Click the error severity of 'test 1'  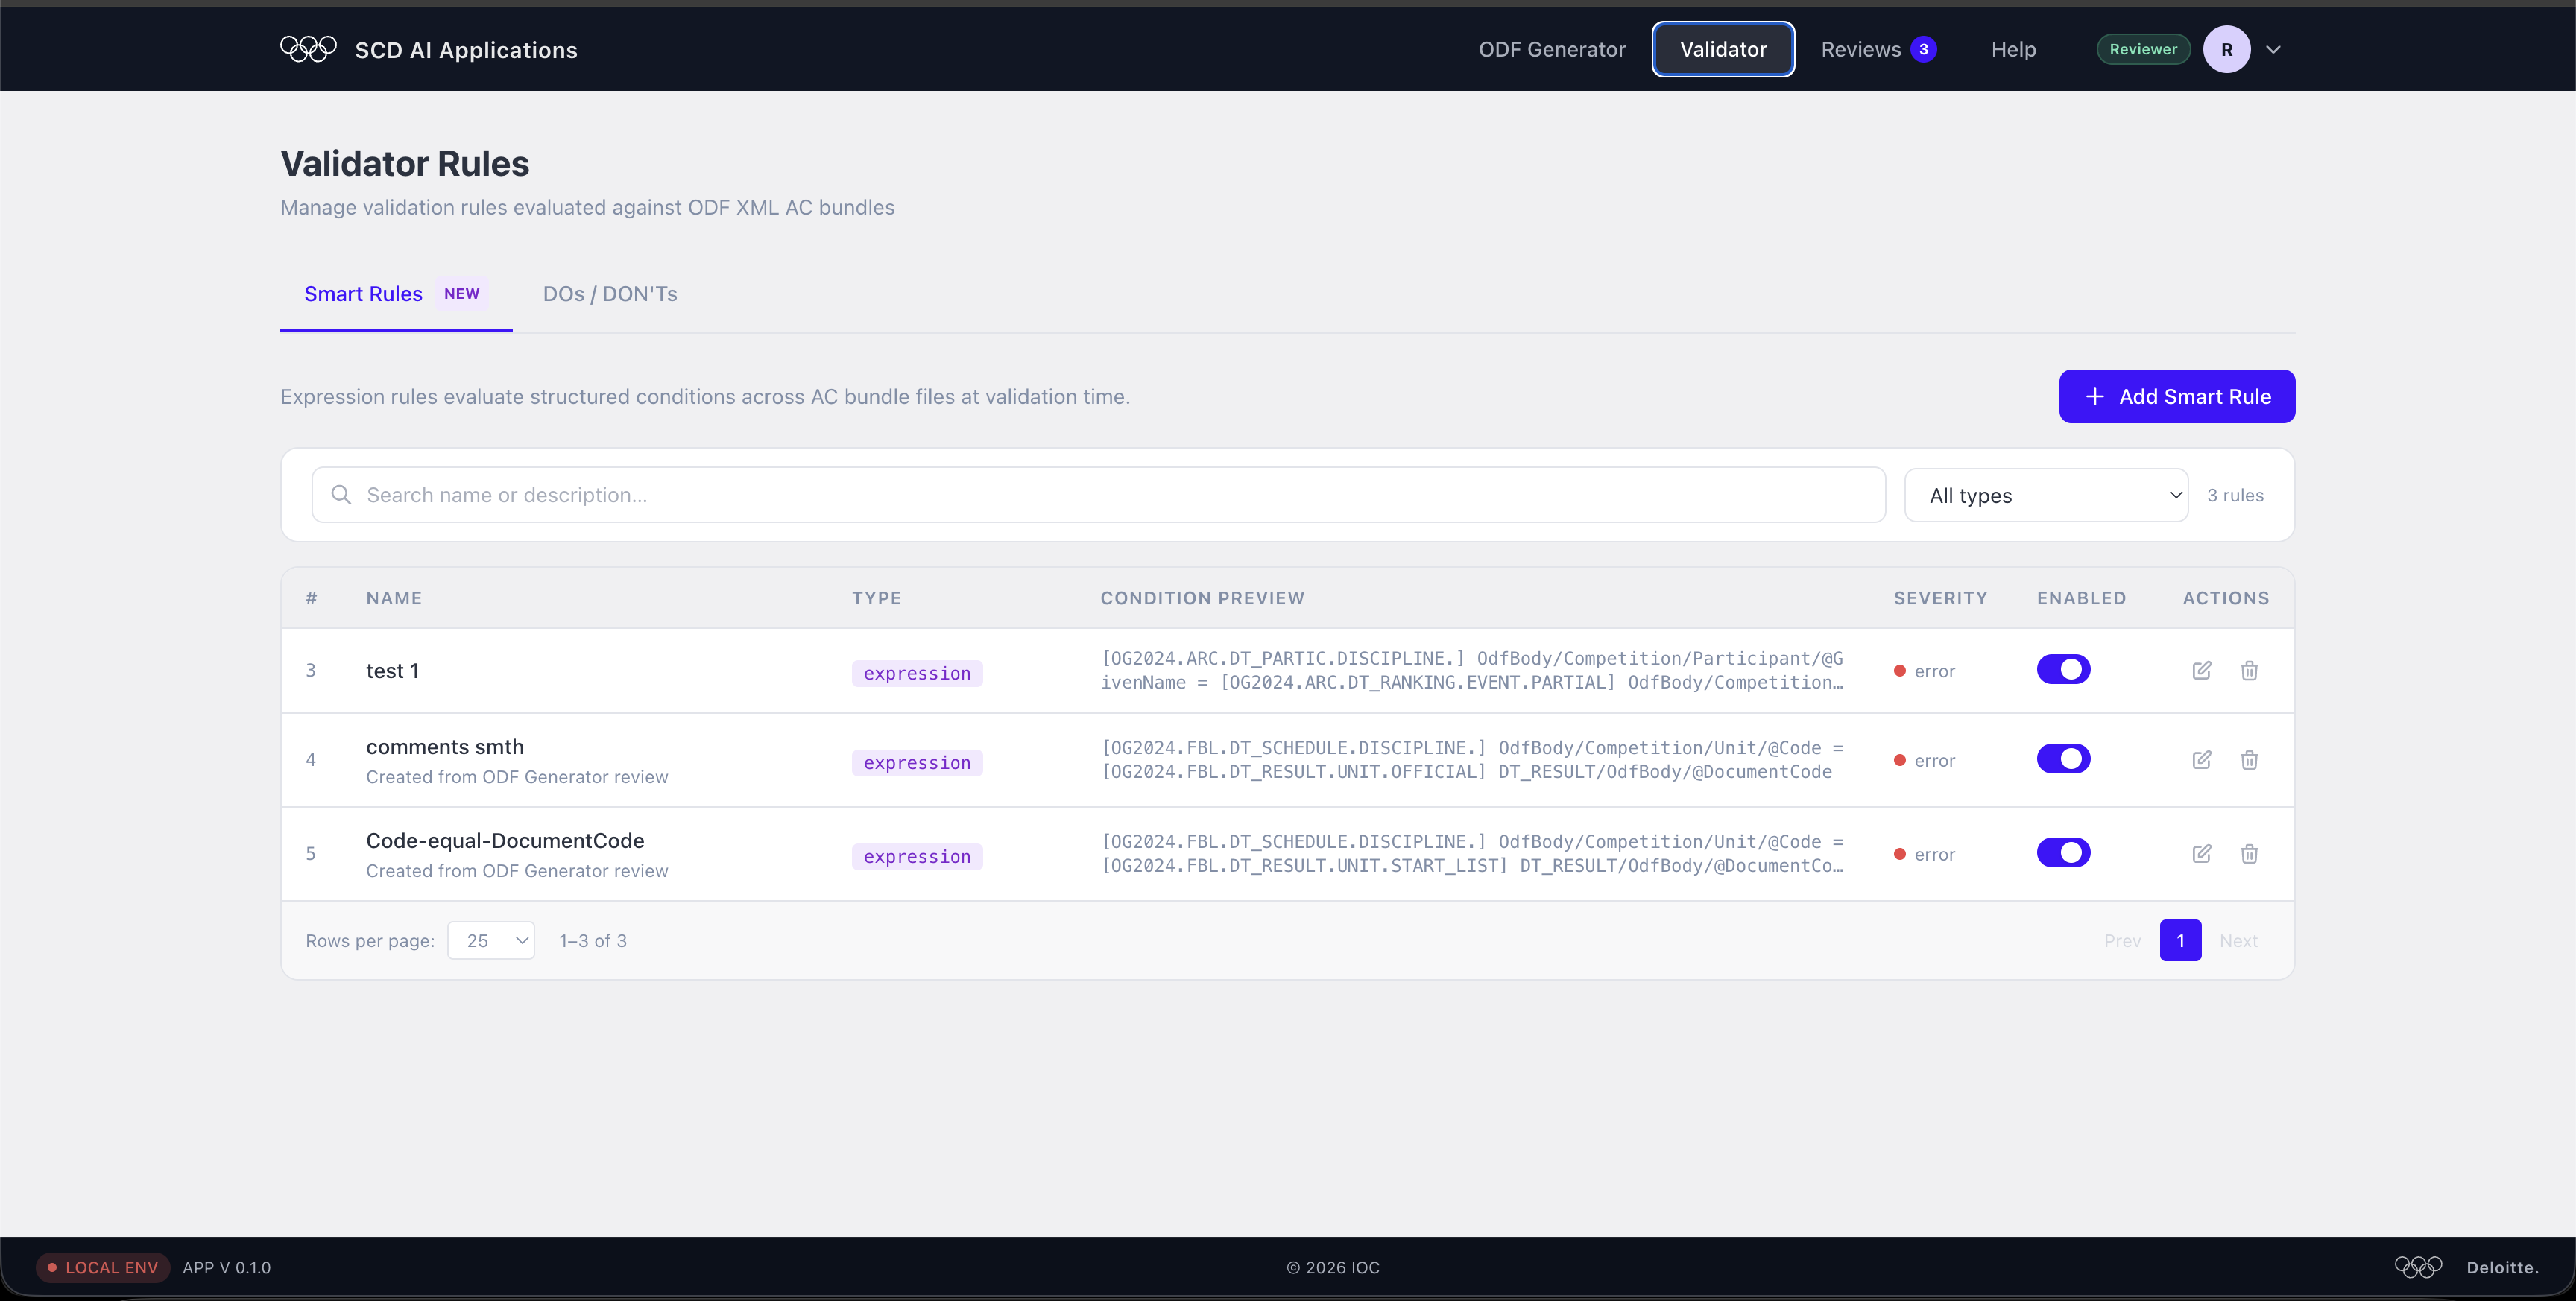(x=1924, y=671)
